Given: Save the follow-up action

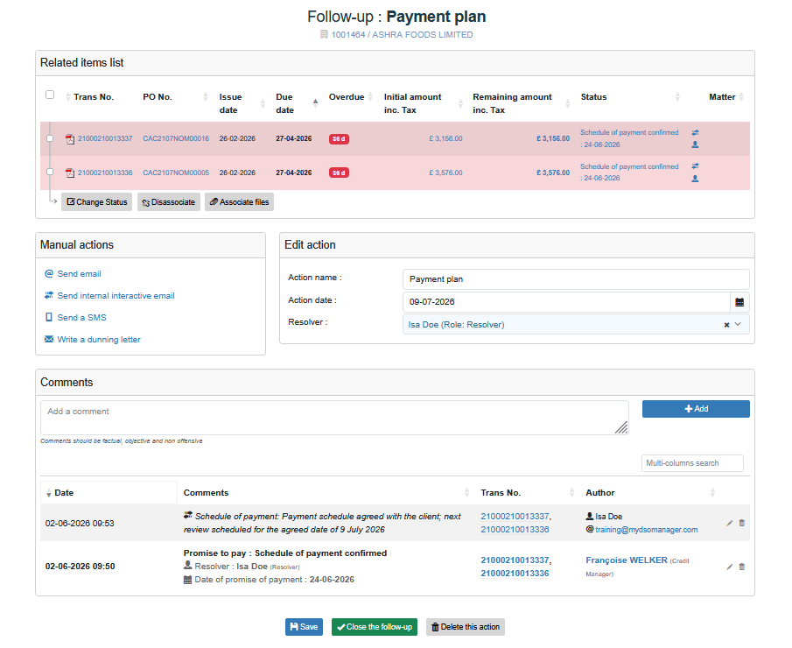Looking at the screenshot, I should point(304,627).
